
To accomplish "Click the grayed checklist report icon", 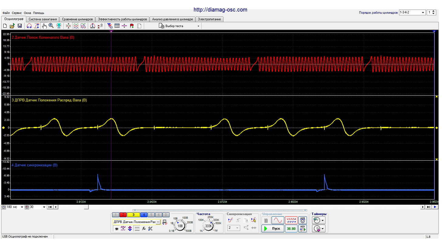I will [139, 26].
